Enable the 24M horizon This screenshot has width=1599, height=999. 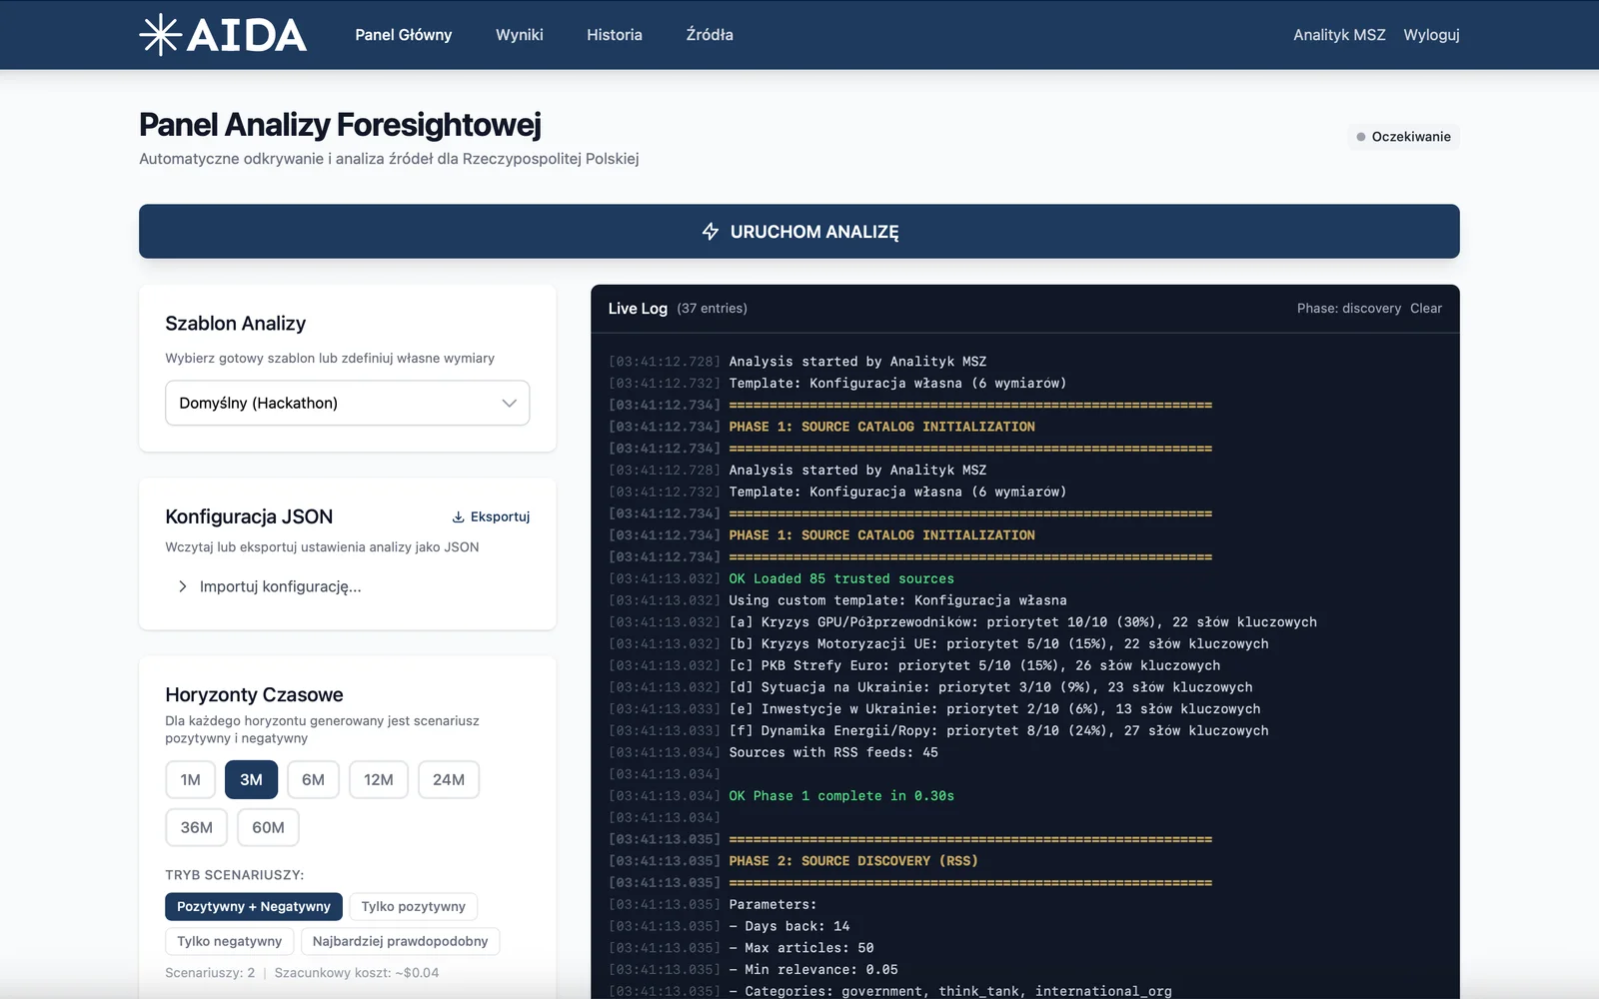click(x=449, y=780)
